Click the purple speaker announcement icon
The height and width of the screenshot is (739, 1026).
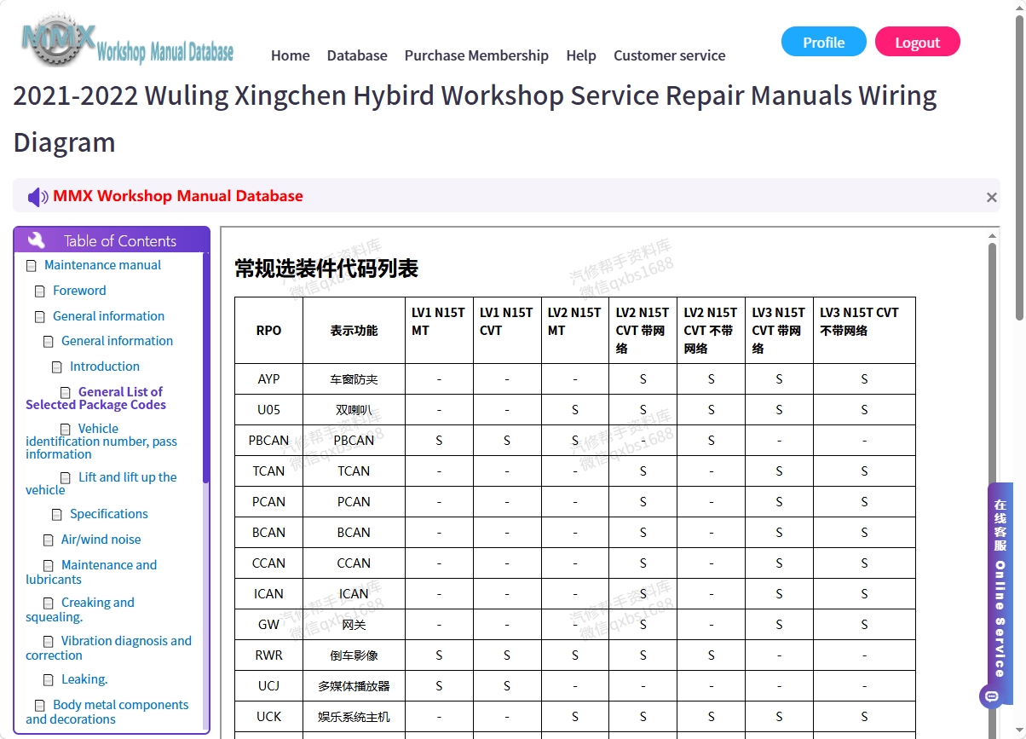click(37, 197)
